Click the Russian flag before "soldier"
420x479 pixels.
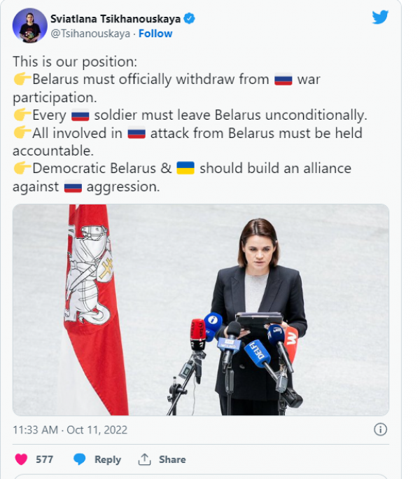[80, 116]
